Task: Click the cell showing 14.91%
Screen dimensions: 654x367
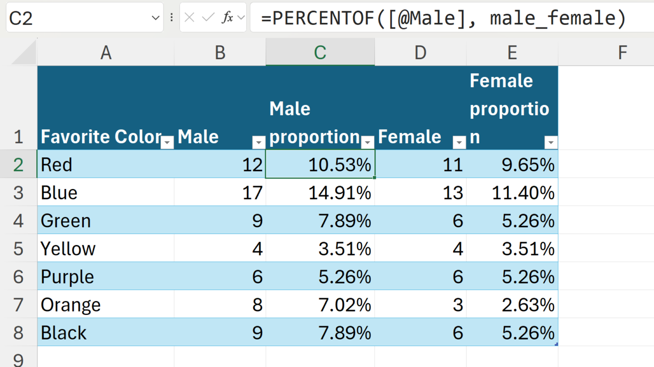Action: [320, 193]
